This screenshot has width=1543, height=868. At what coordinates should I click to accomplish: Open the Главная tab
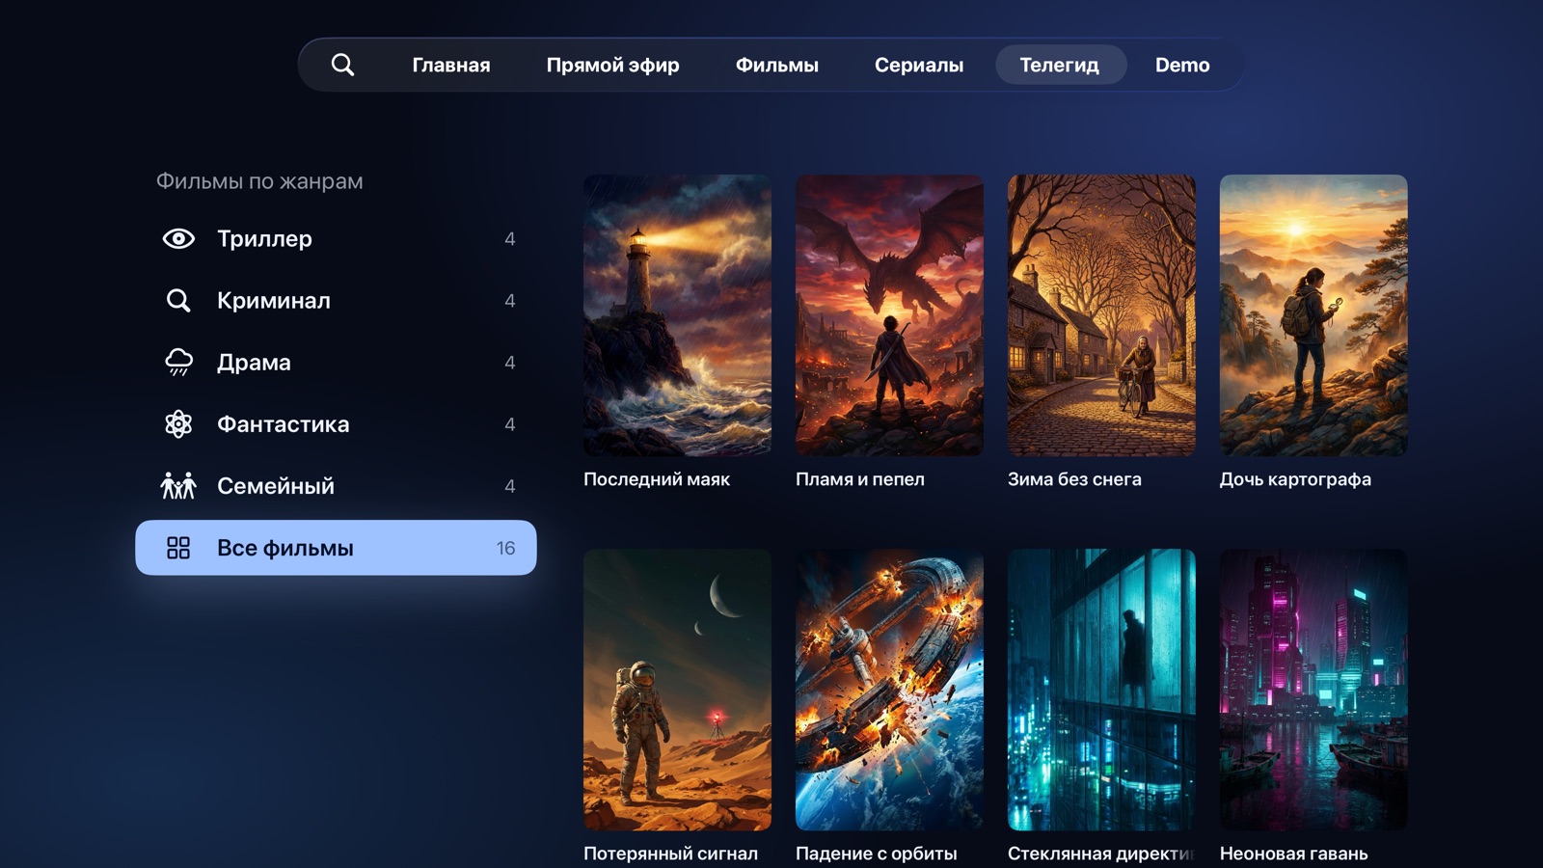pyautogui.click(x=451, y=65)
